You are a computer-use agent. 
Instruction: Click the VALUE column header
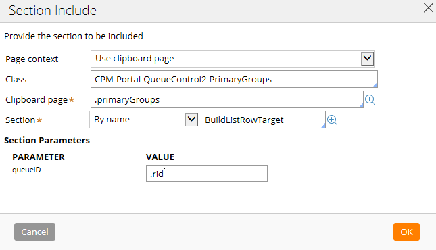pyautogui.click(x=160, y=157)
